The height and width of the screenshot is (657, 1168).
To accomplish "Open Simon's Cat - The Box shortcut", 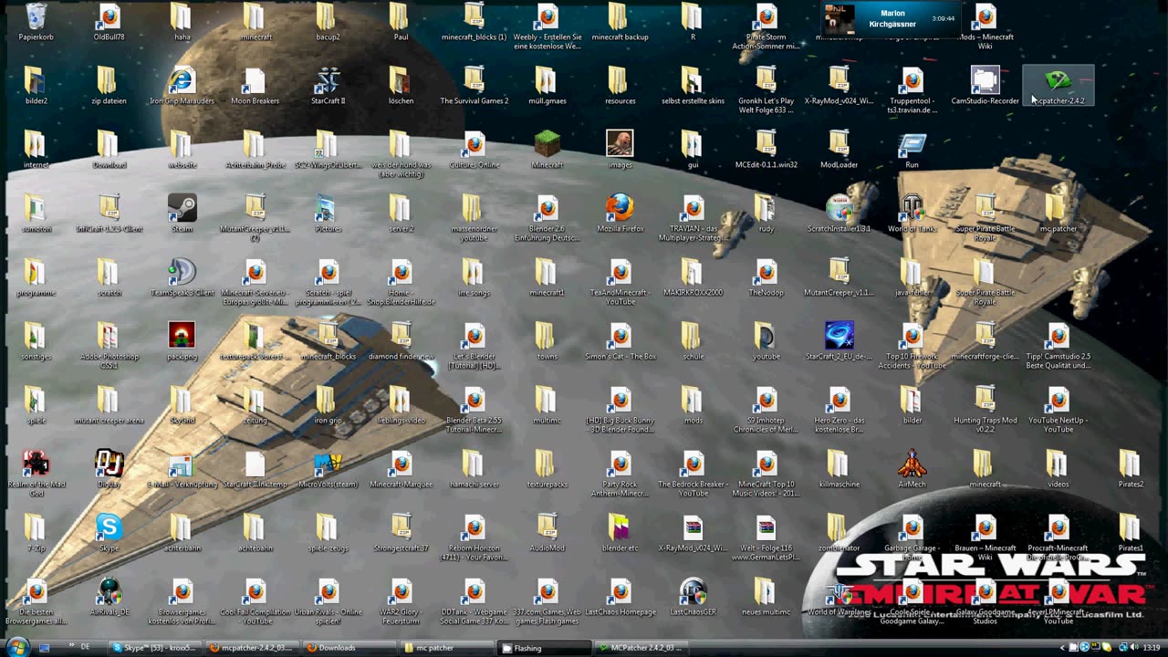I will [620, 342].
